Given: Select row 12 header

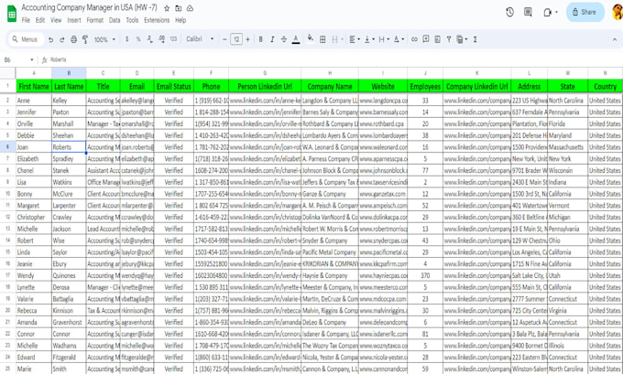Looking at the screenshot, I should tap(7, 218).
